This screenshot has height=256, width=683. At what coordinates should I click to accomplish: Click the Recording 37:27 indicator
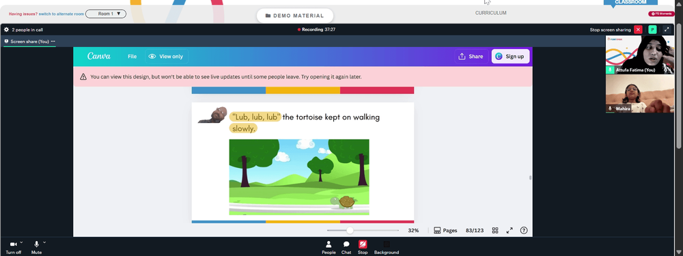pyautogui.click(x=316, y=29)
